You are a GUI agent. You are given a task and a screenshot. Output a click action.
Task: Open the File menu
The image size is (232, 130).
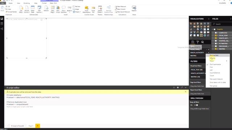(3, 3)
